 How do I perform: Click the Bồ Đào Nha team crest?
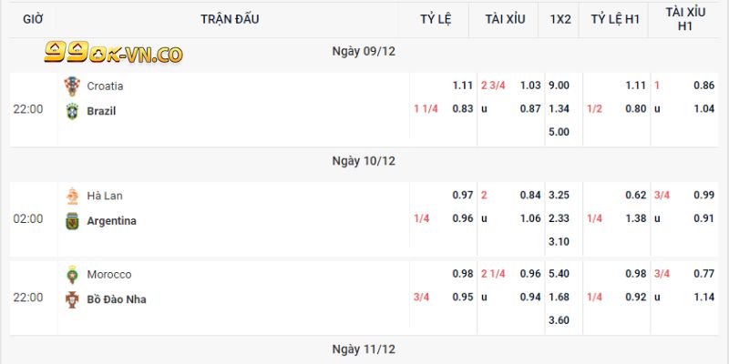[72, 299]
